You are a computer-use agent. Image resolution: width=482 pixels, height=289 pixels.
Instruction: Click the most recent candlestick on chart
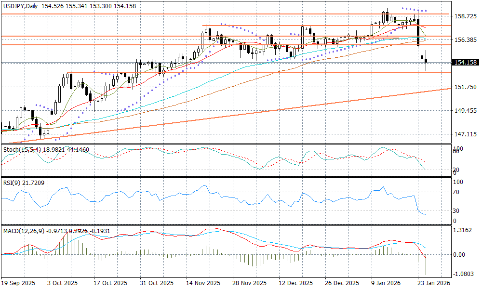[426, 61]
